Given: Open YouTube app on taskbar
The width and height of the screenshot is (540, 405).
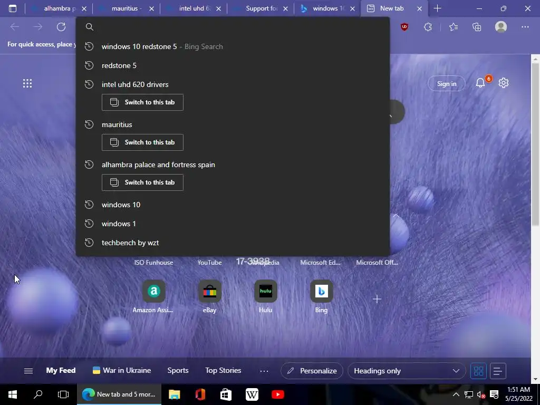Looking at the screenshot, I should (277, 394).
